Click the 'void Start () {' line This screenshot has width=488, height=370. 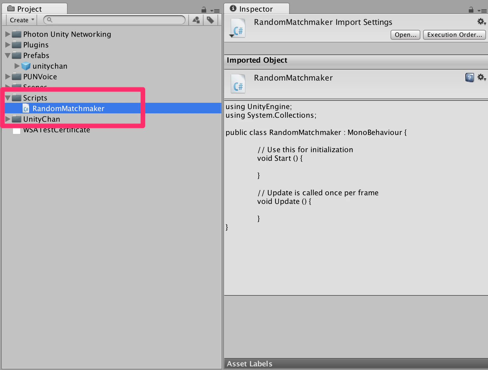coord(280,158)
